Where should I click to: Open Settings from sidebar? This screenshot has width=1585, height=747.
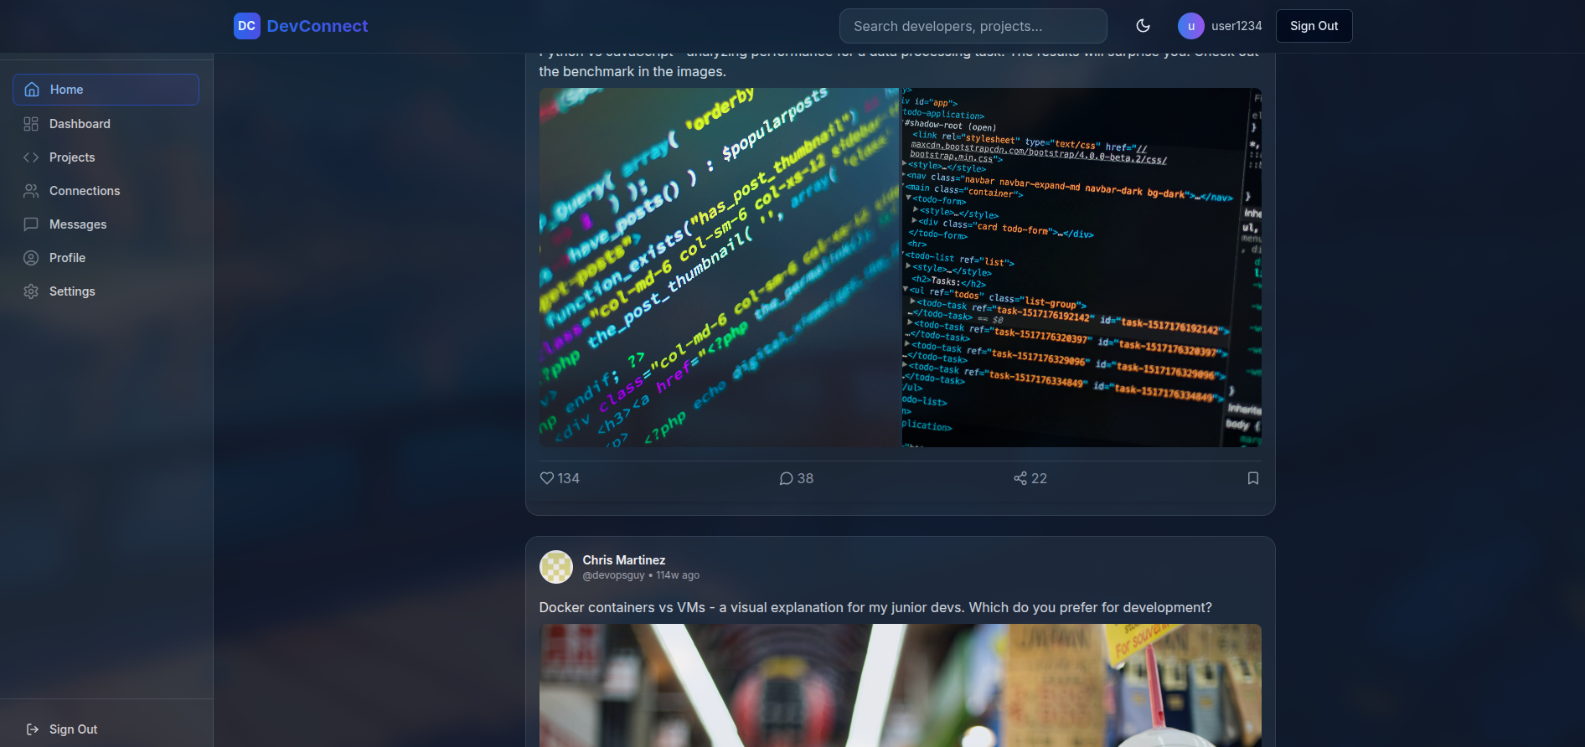coord(72,291)
